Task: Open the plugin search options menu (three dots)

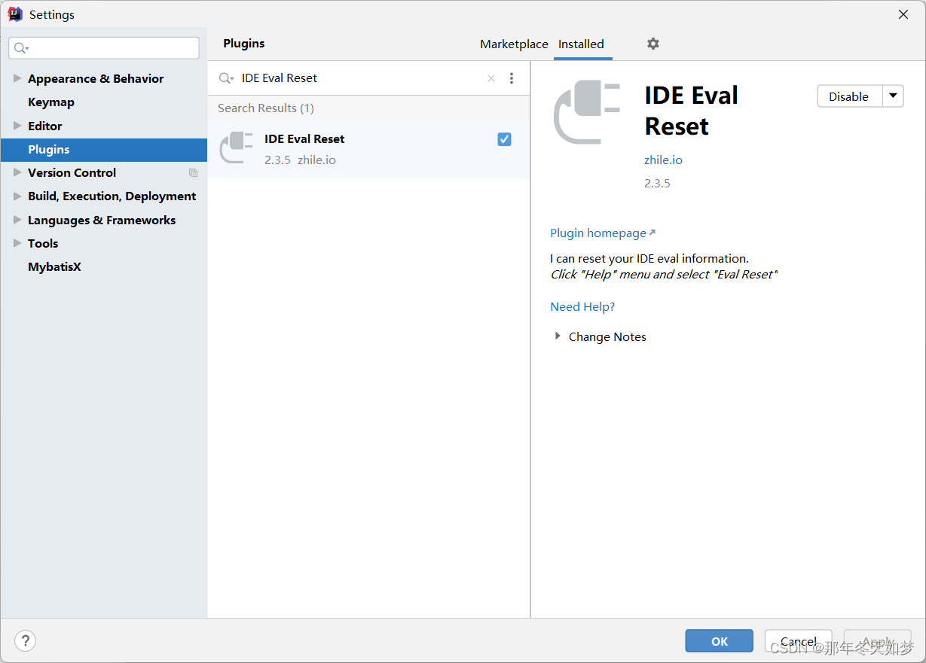Action: [512, 78]
